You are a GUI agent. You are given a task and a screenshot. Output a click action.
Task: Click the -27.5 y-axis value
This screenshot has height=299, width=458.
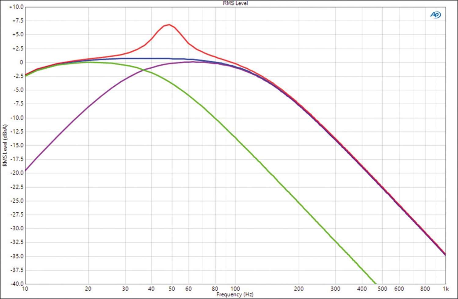click(16, 214)
